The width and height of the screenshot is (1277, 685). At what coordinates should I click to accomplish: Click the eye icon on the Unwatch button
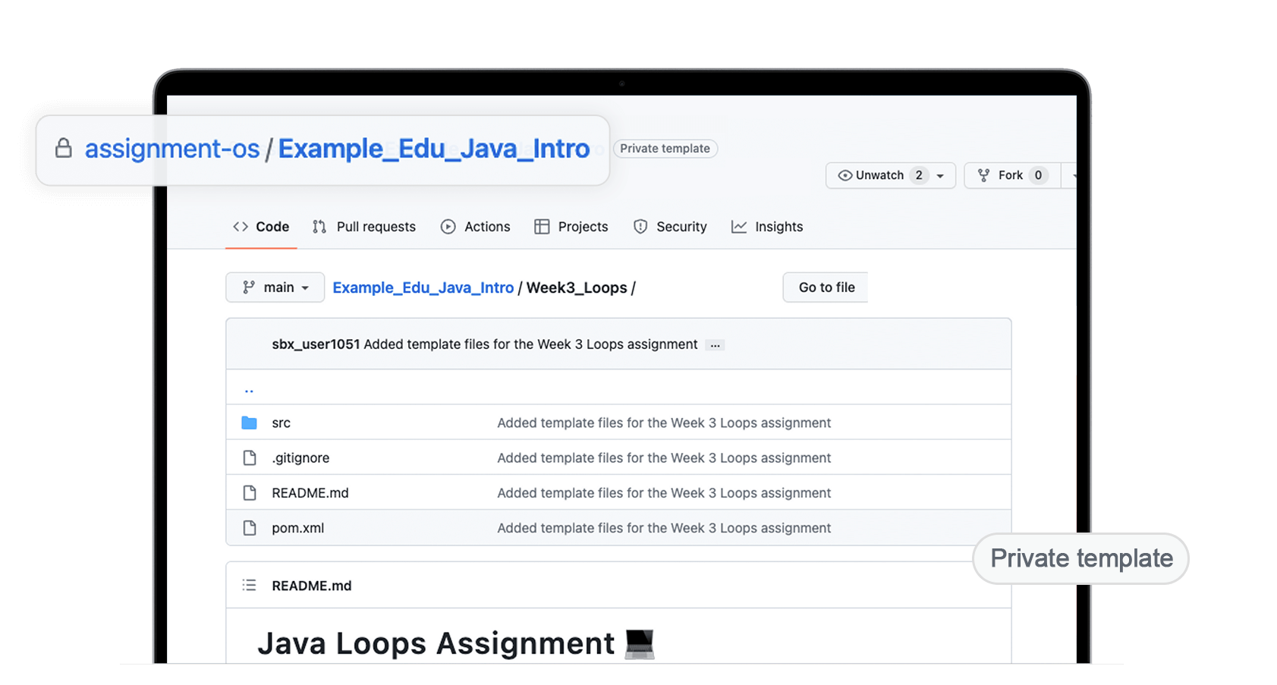pyautogui.click(x=844, y=175)
